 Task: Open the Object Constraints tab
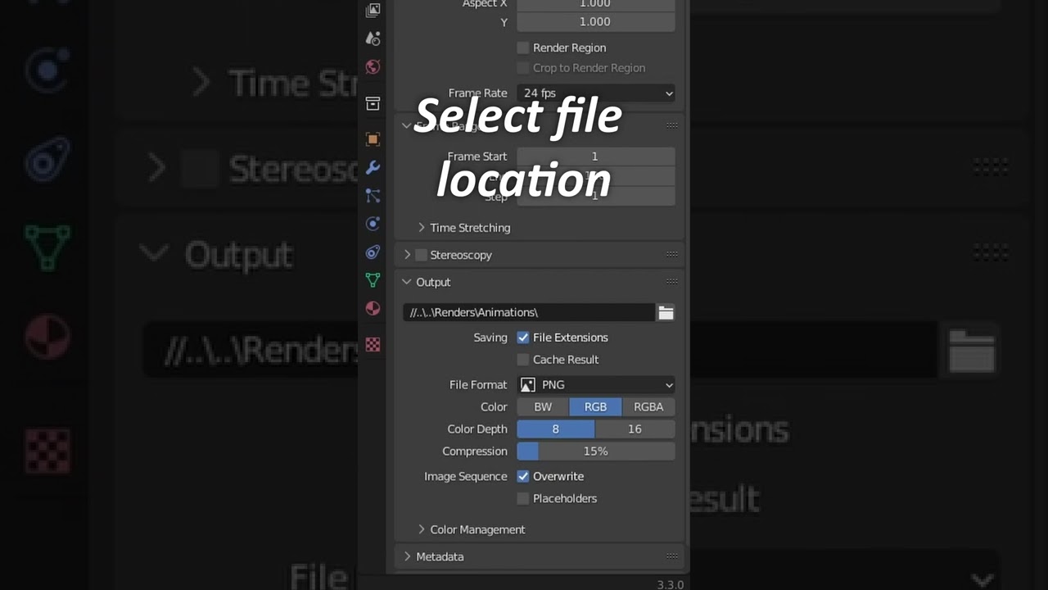373,252
